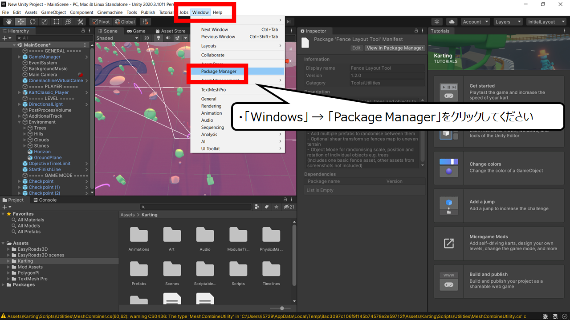Image resolution: width=570 pixels, height=320 pixels.
Task: Lock the Hierarchy panel
Action: click(83, 31)
